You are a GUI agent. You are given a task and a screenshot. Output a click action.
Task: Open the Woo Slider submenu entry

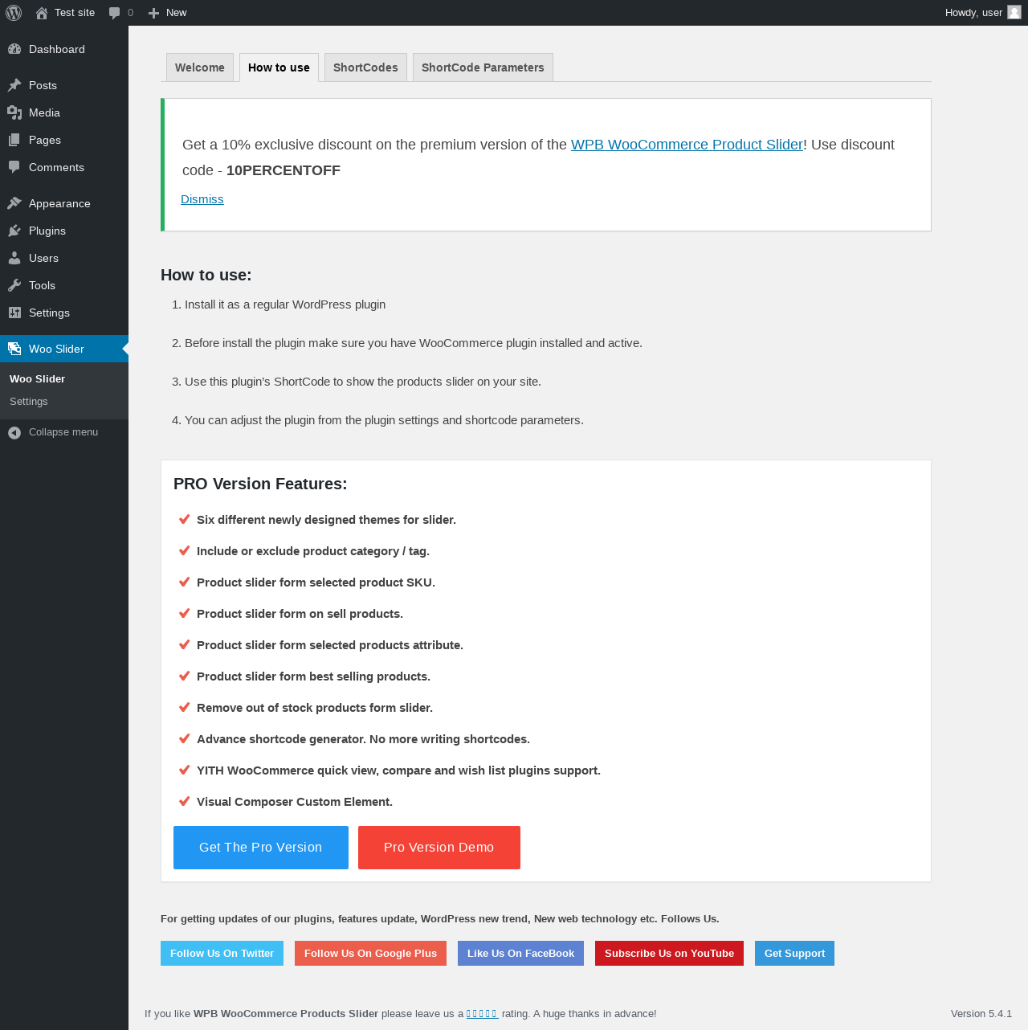pyautogui.click(x=64, y=378)
